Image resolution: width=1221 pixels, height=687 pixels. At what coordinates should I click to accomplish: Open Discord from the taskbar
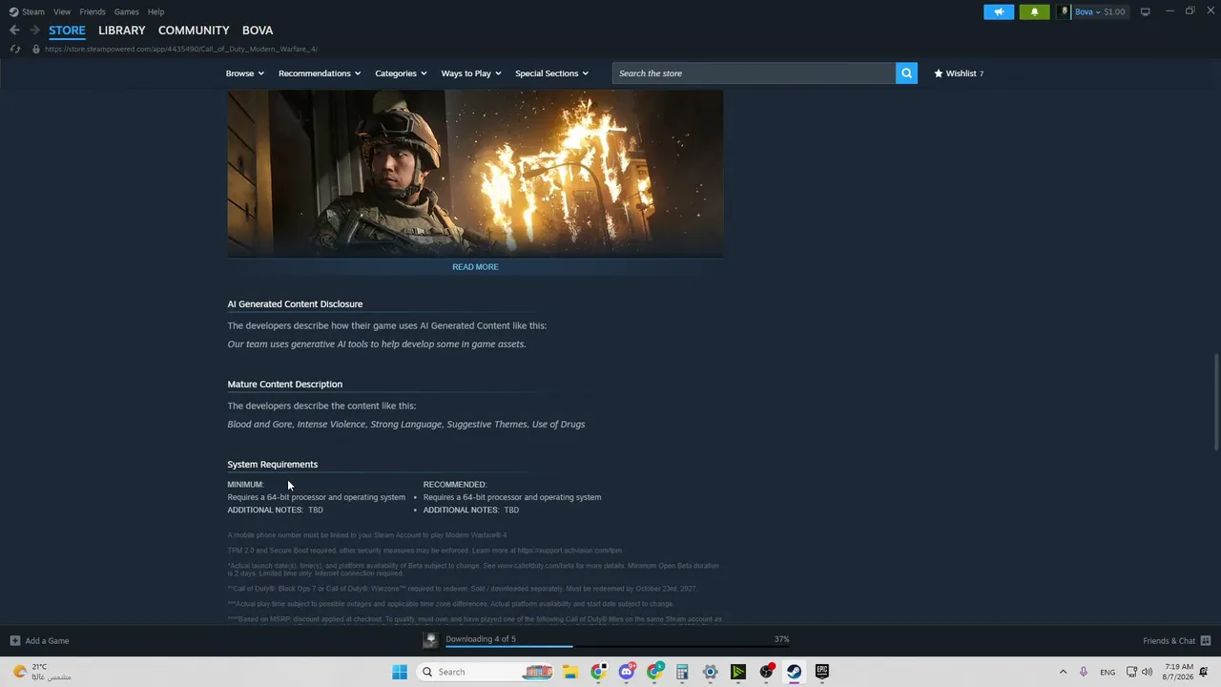(x=627, y=672)
